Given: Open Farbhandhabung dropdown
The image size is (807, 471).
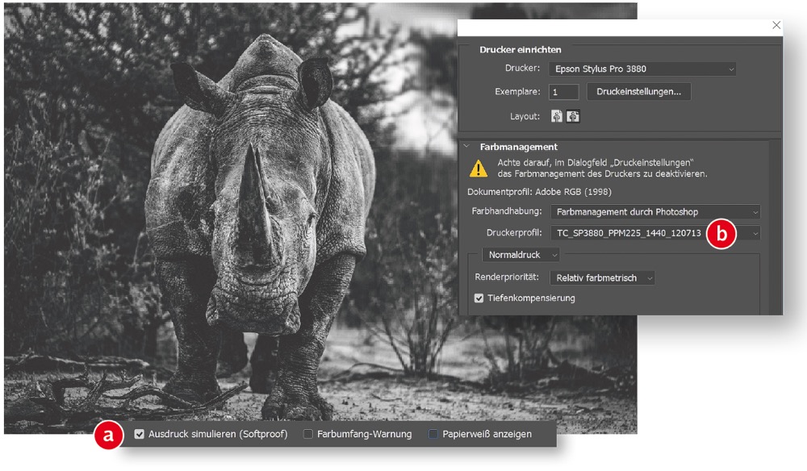Looking at the screenshot, I should point(655,212).
